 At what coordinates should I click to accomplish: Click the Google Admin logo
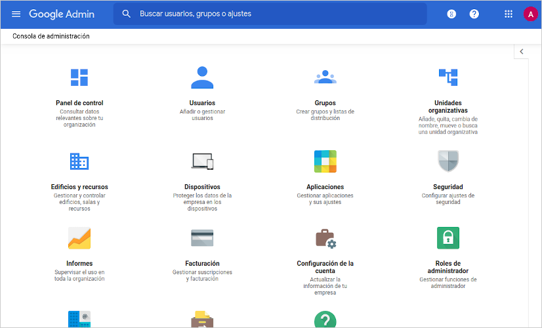[x=62, y=14]
